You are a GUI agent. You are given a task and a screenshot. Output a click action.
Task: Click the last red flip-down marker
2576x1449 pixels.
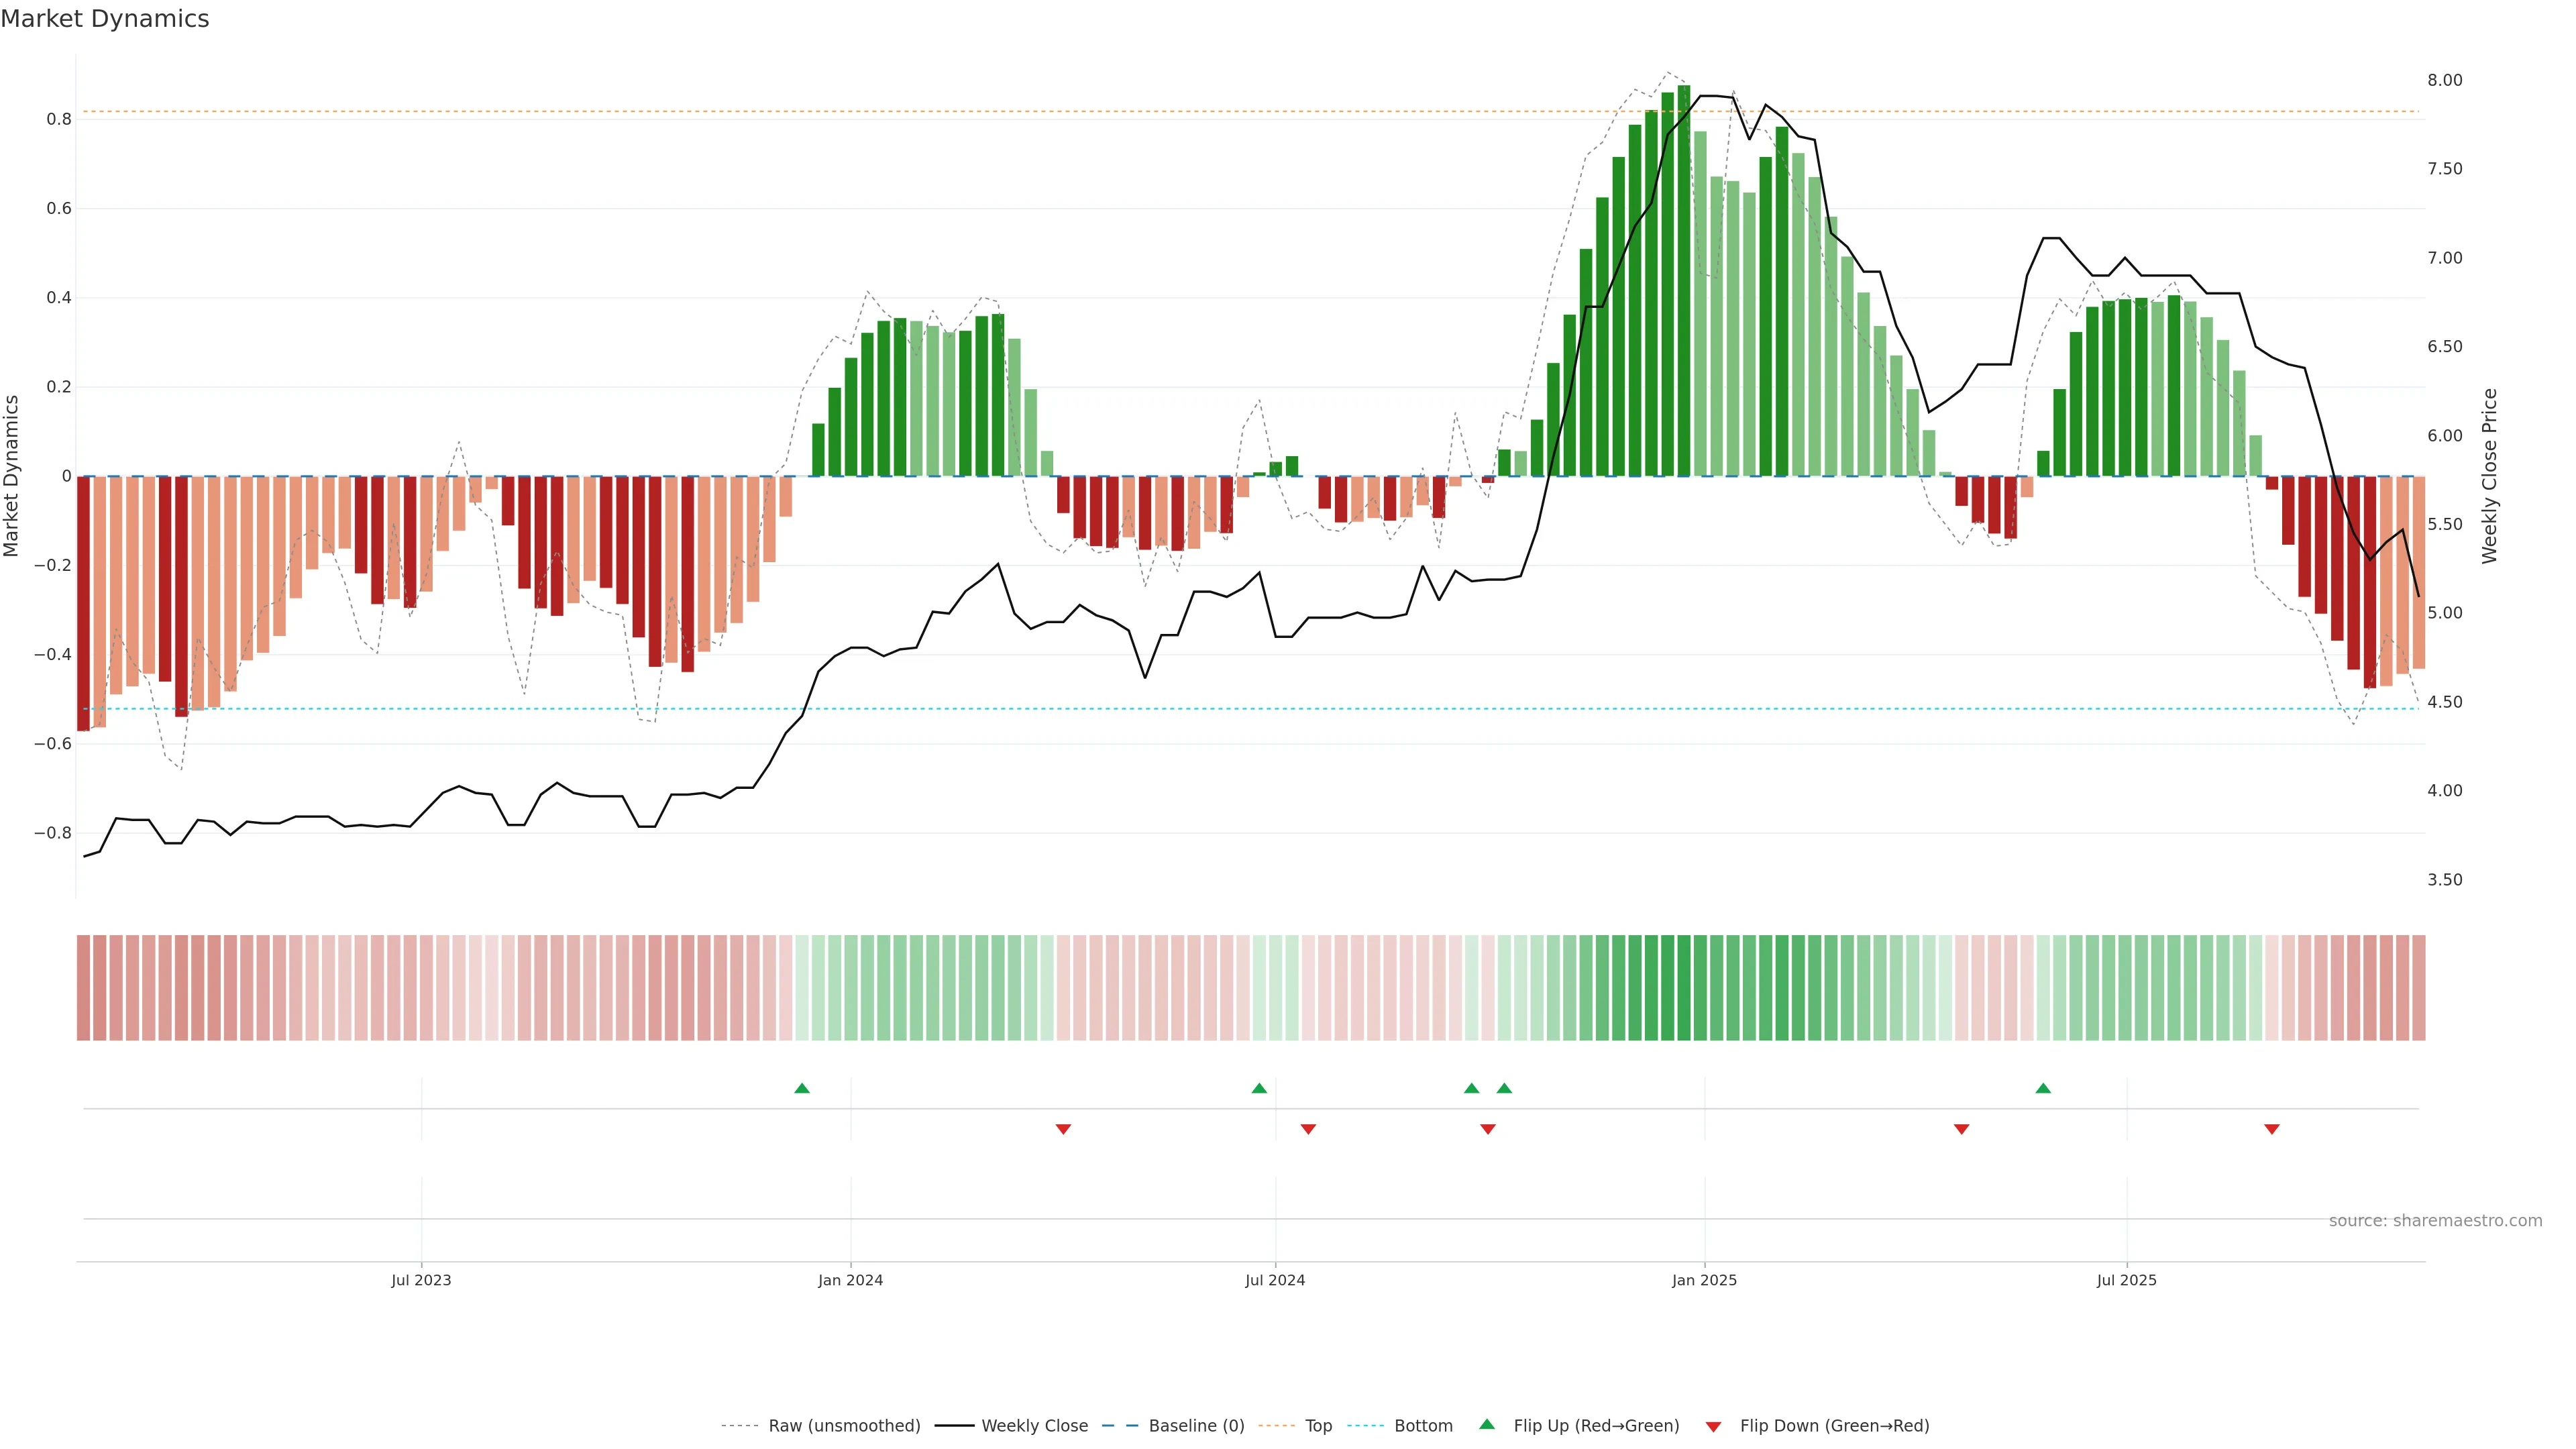pyautogui.click(x=2272, y=1129)
